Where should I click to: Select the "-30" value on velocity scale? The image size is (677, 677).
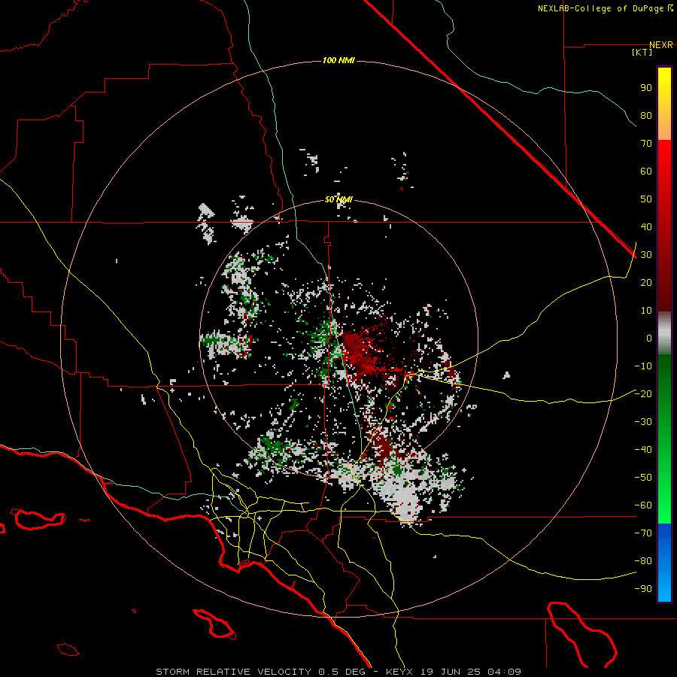[643, 422]
